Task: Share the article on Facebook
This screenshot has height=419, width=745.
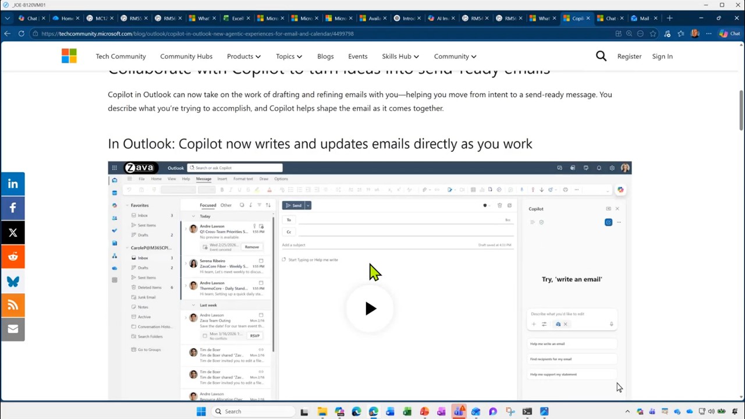Action: point(13,208)
